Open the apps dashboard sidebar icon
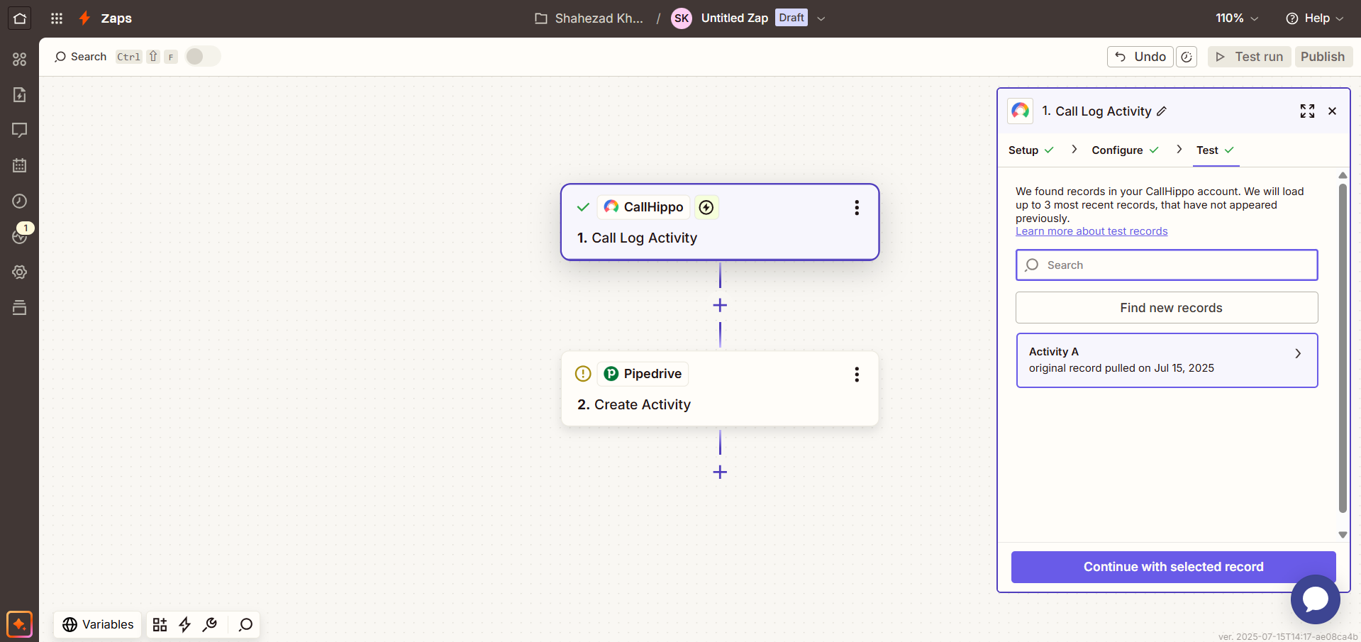 19,59
